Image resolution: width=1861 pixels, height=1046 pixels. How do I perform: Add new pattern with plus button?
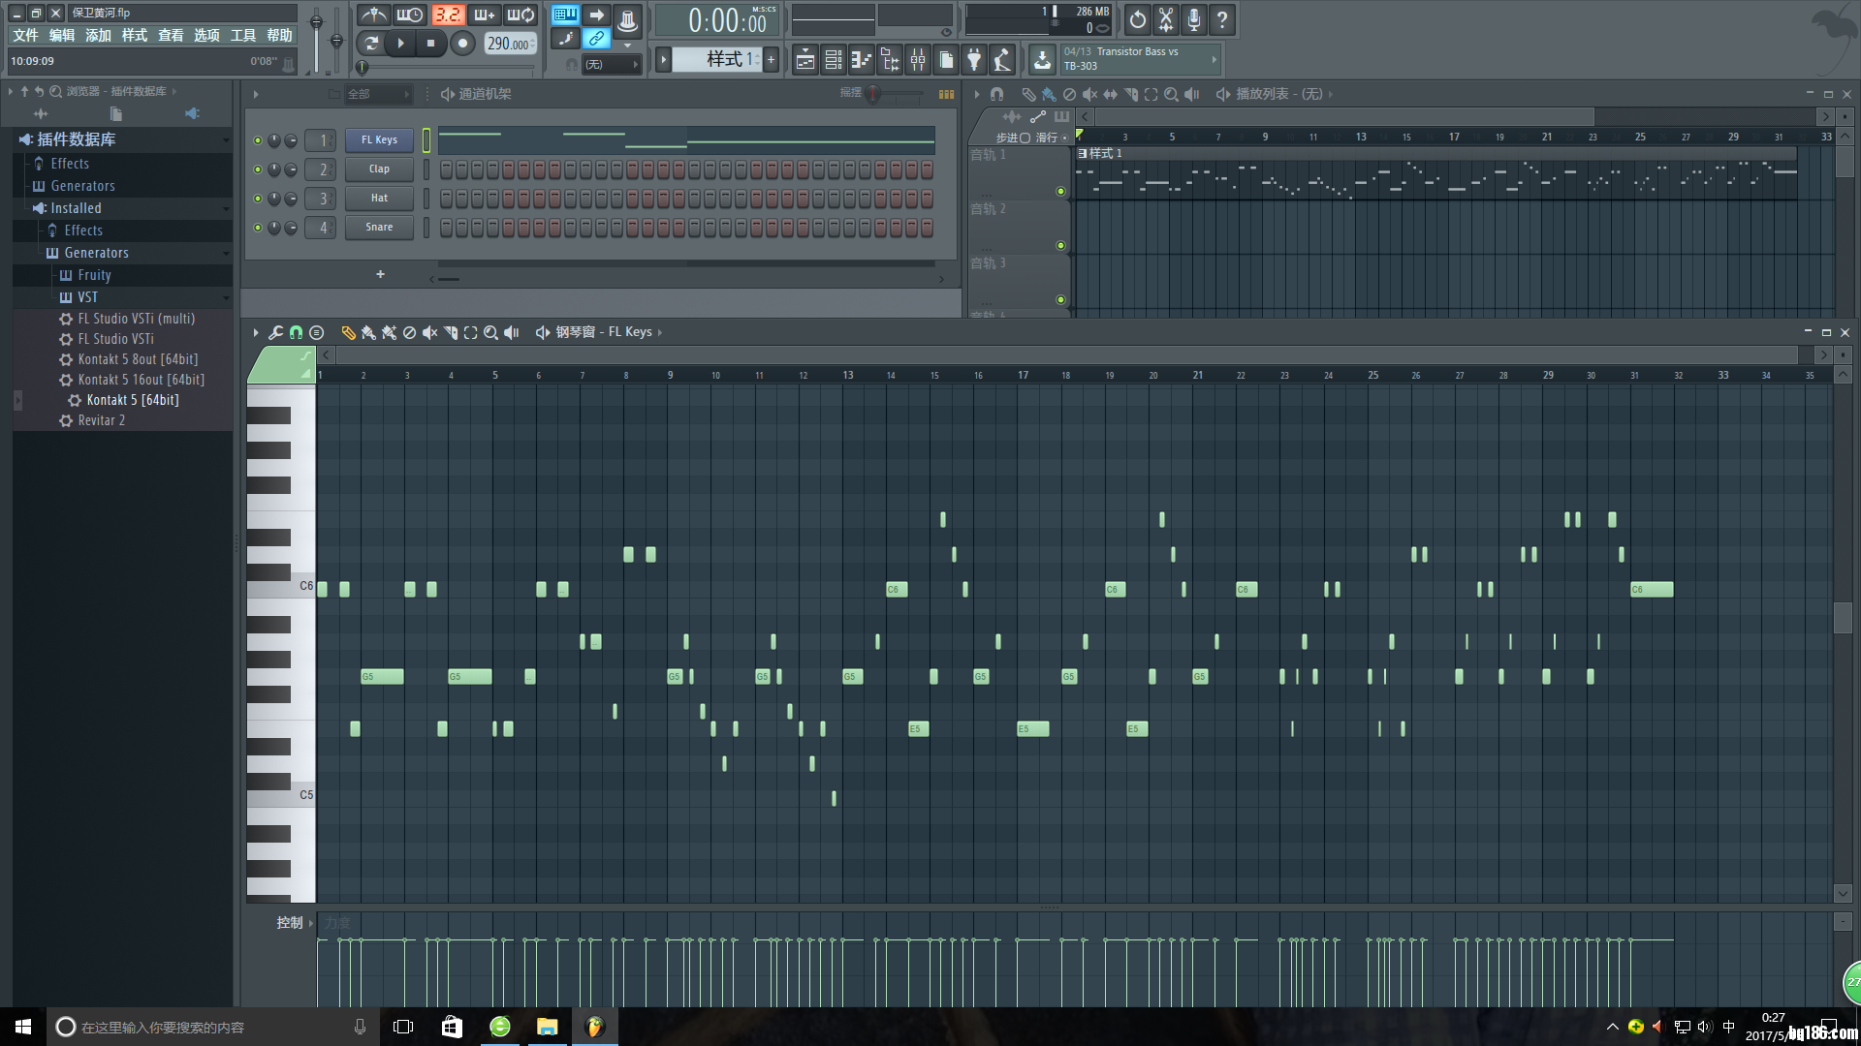coord(772,59)
